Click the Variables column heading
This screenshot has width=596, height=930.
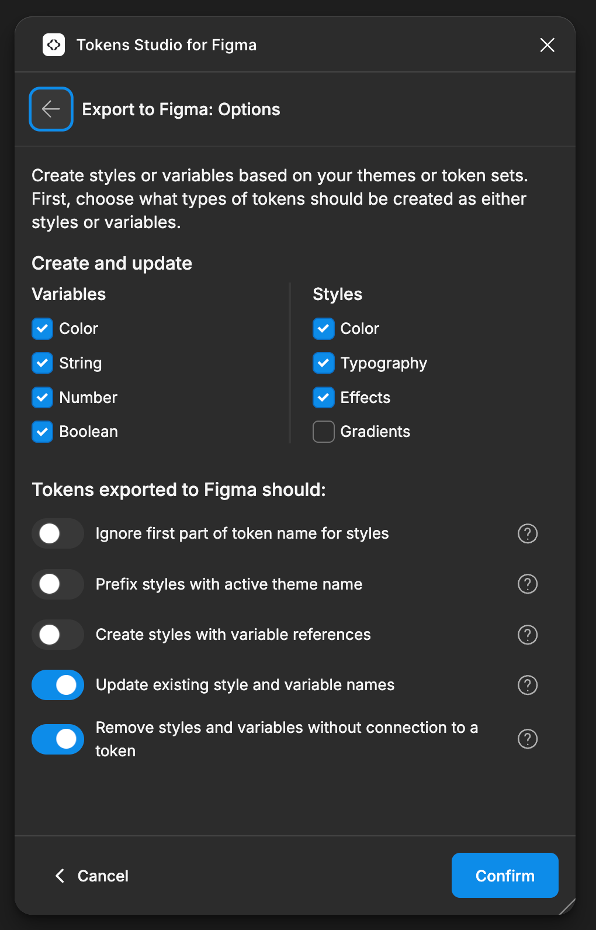click(69, 294)
